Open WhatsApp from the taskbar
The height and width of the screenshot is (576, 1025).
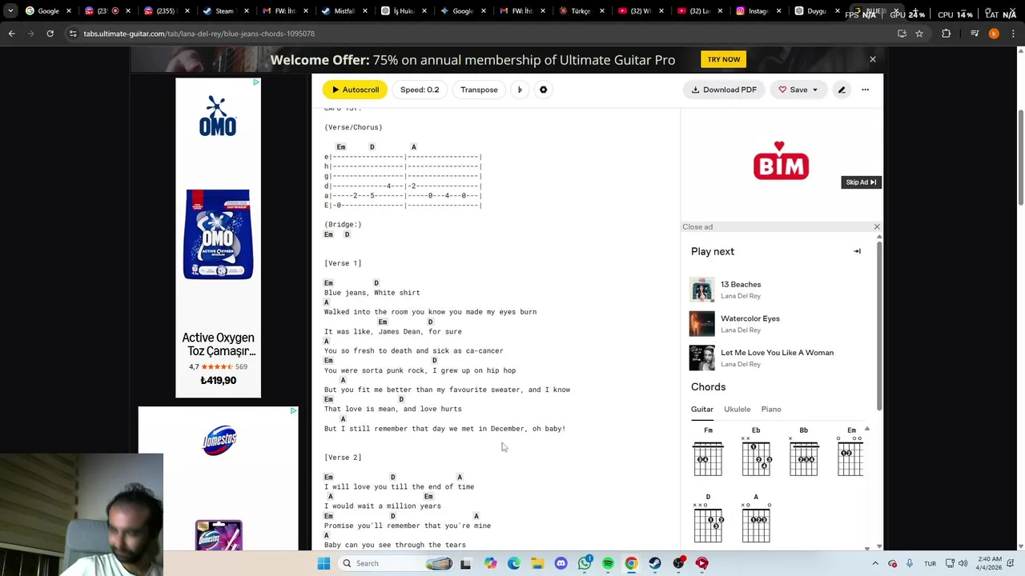[585, 563]
